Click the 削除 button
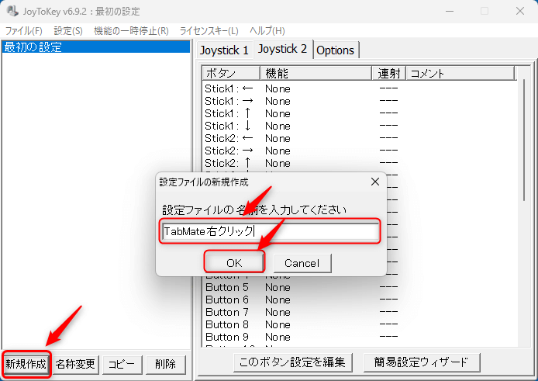This screenshot has width=538, height=381. pos(165,363)
